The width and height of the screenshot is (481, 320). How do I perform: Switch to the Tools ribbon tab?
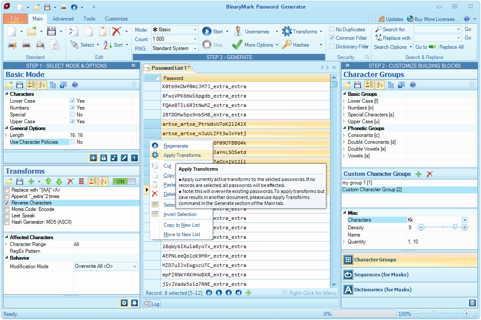(89, 19)
